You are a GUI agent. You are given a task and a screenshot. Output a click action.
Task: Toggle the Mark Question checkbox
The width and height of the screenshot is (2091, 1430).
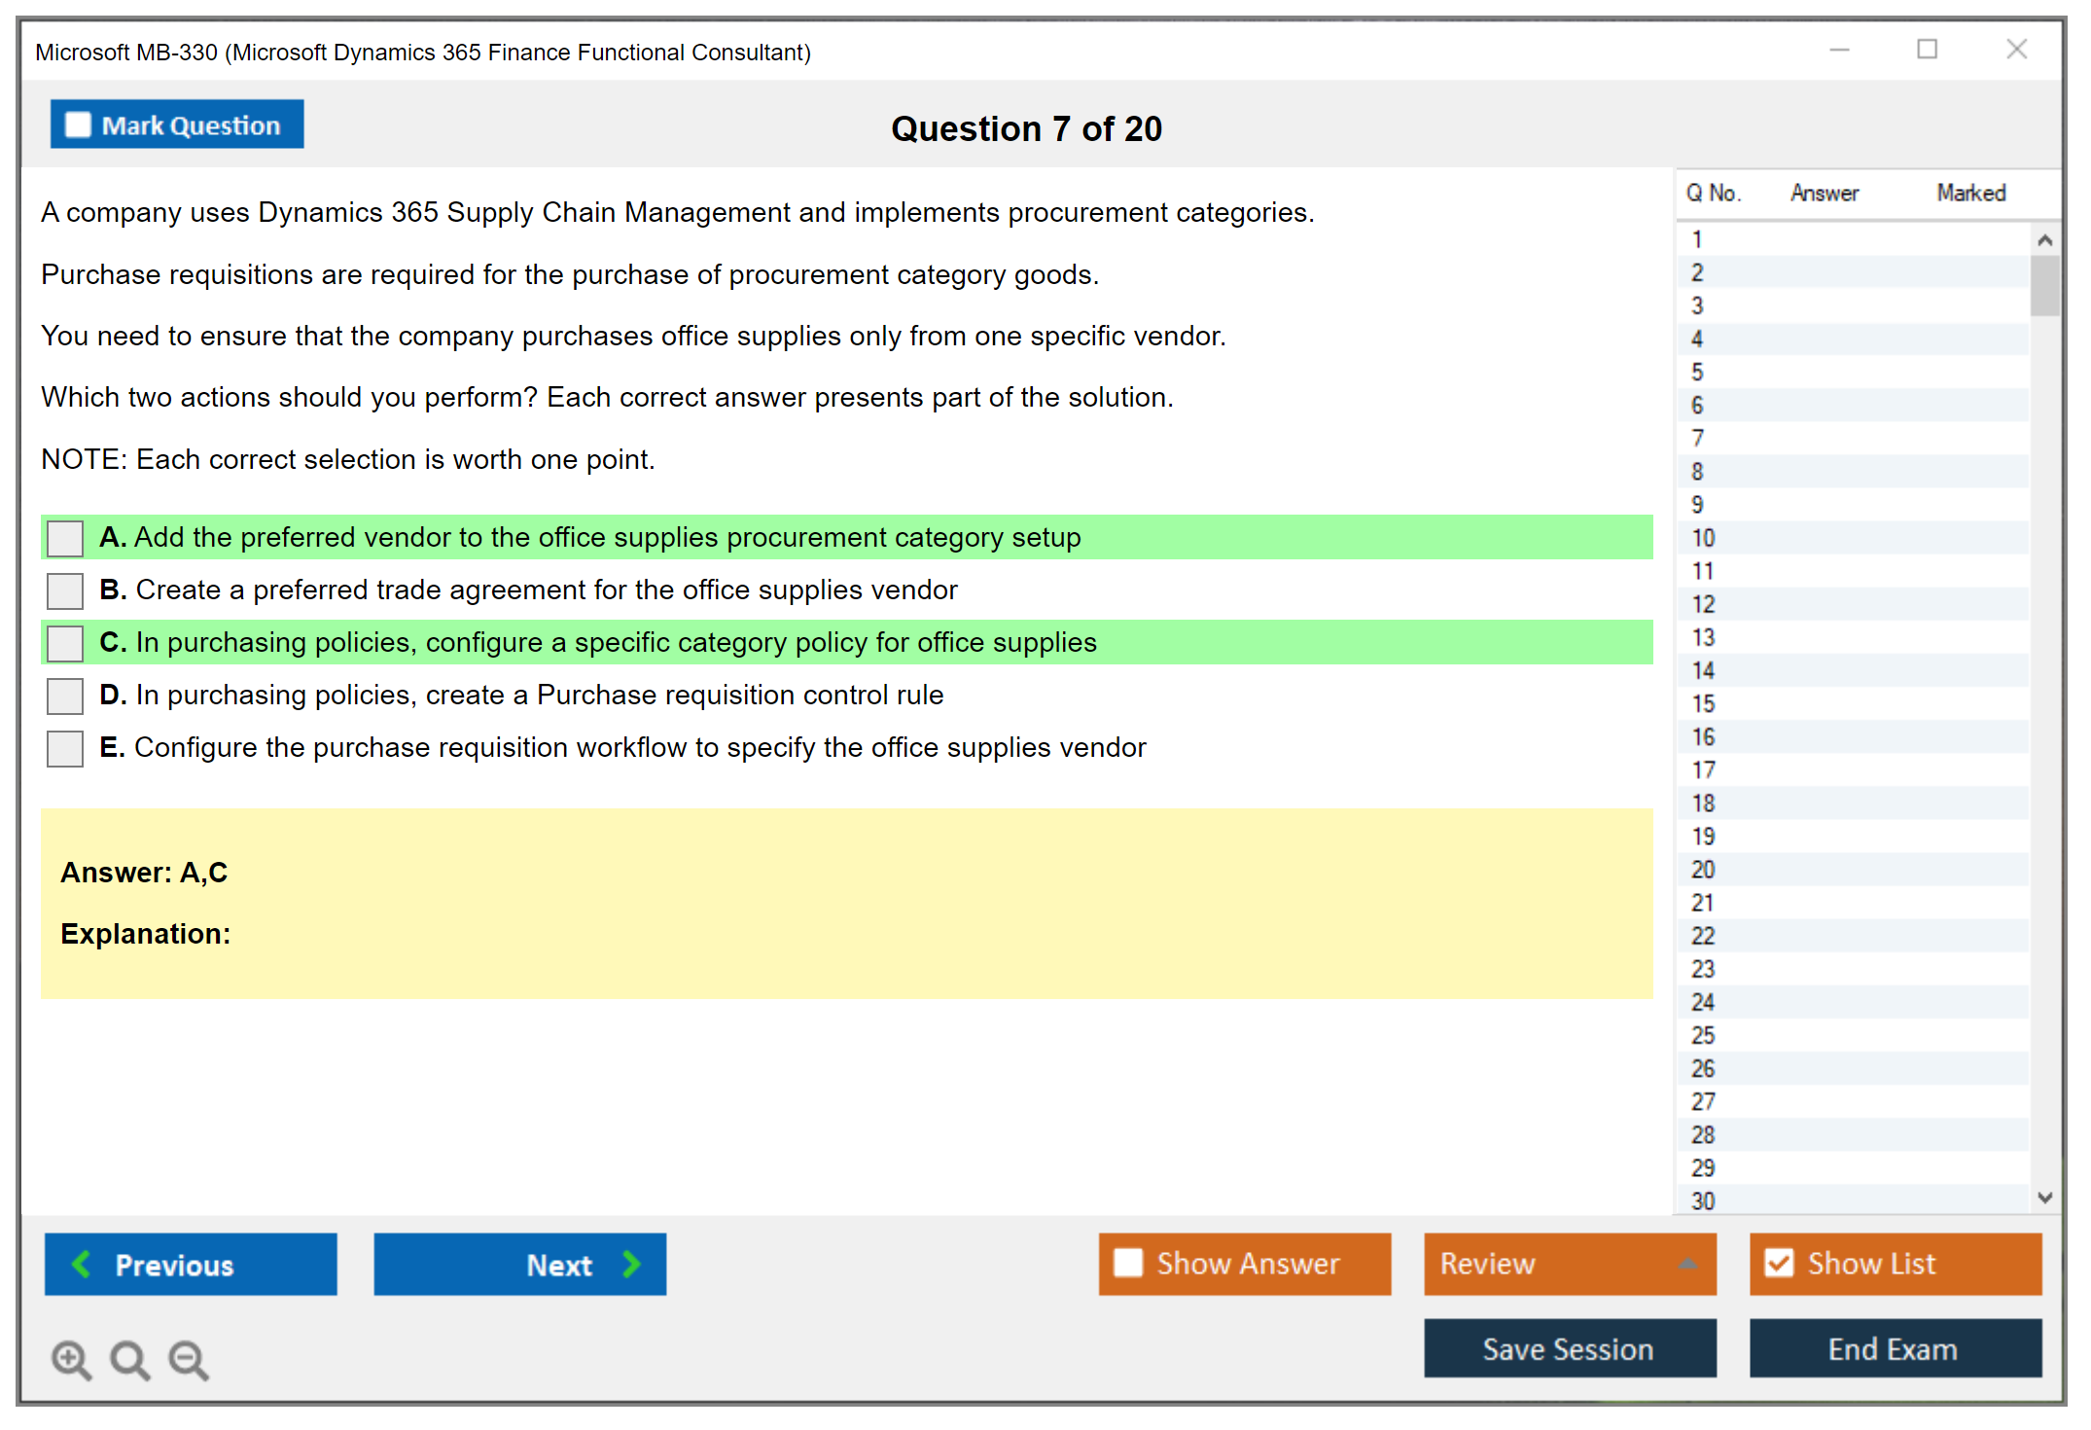click(78, 125)
